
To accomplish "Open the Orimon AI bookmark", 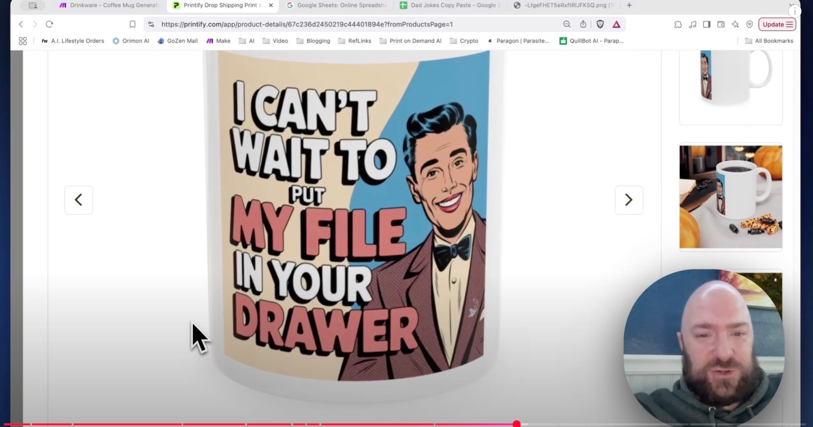I will [x=131, y=41].
